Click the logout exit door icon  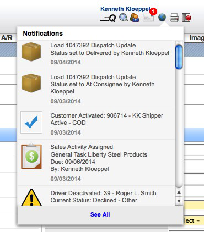coord(186,18)
